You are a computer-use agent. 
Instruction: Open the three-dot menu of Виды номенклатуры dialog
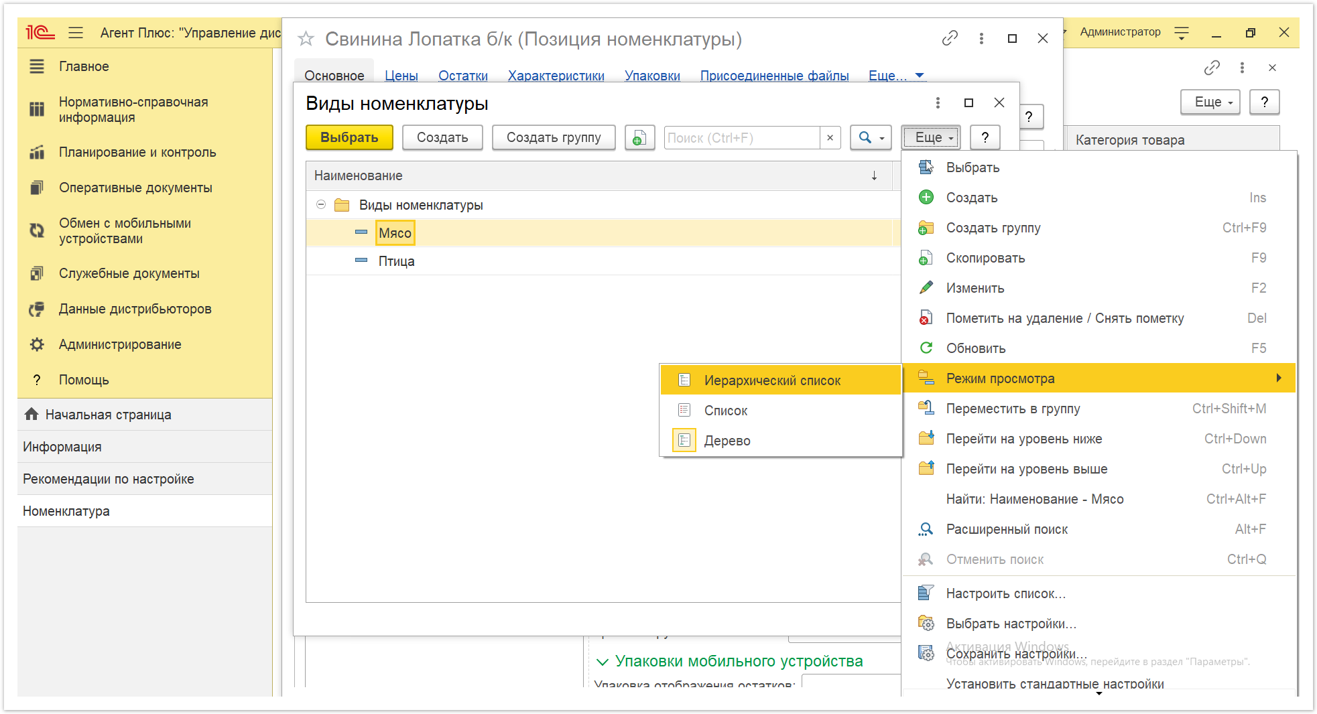coord(938,102)
